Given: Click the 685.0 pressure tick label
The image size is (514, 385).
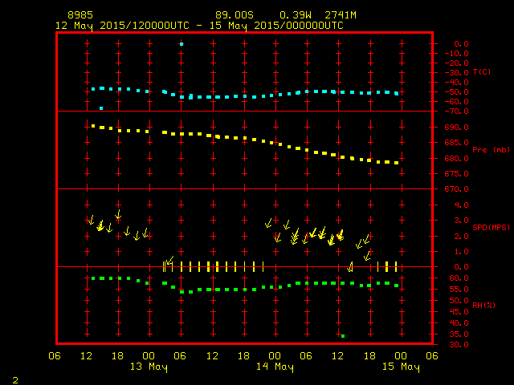Looking at the screenshot, I should (457, 143).
